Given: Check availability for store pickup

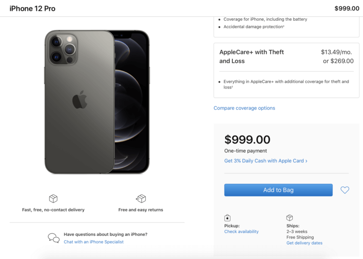Looking at the screenshot, I should 241,231.
